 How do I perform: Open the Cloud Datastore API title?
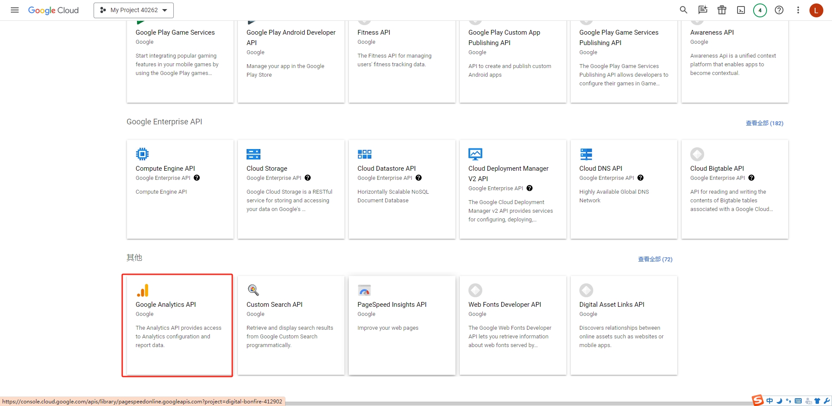[x=387, y=169]
